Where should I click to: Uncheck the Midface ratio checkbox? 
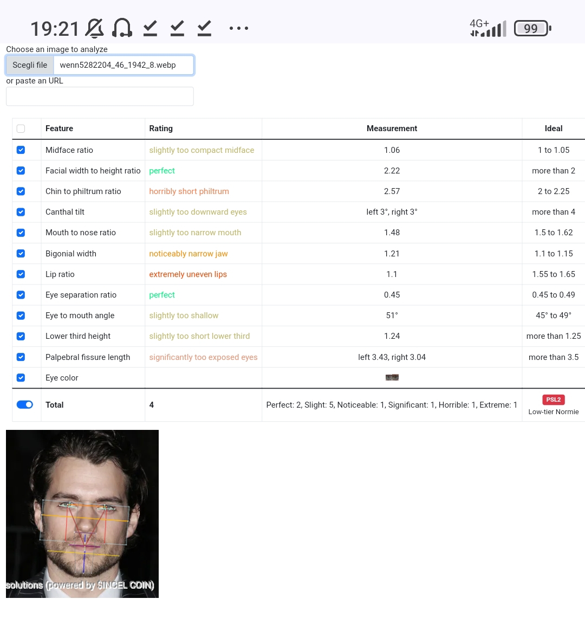click(21, 150)
